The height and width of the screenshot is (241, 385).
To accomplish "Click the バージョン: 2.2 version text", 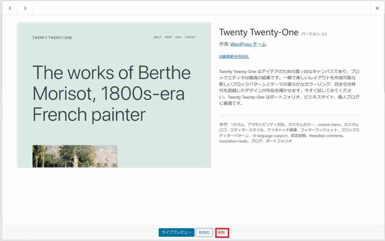I will (314, 34).
